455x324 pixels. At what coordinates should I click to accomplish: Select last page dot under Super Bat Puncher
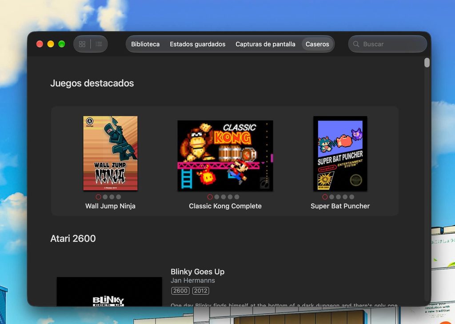click(352, 197)
